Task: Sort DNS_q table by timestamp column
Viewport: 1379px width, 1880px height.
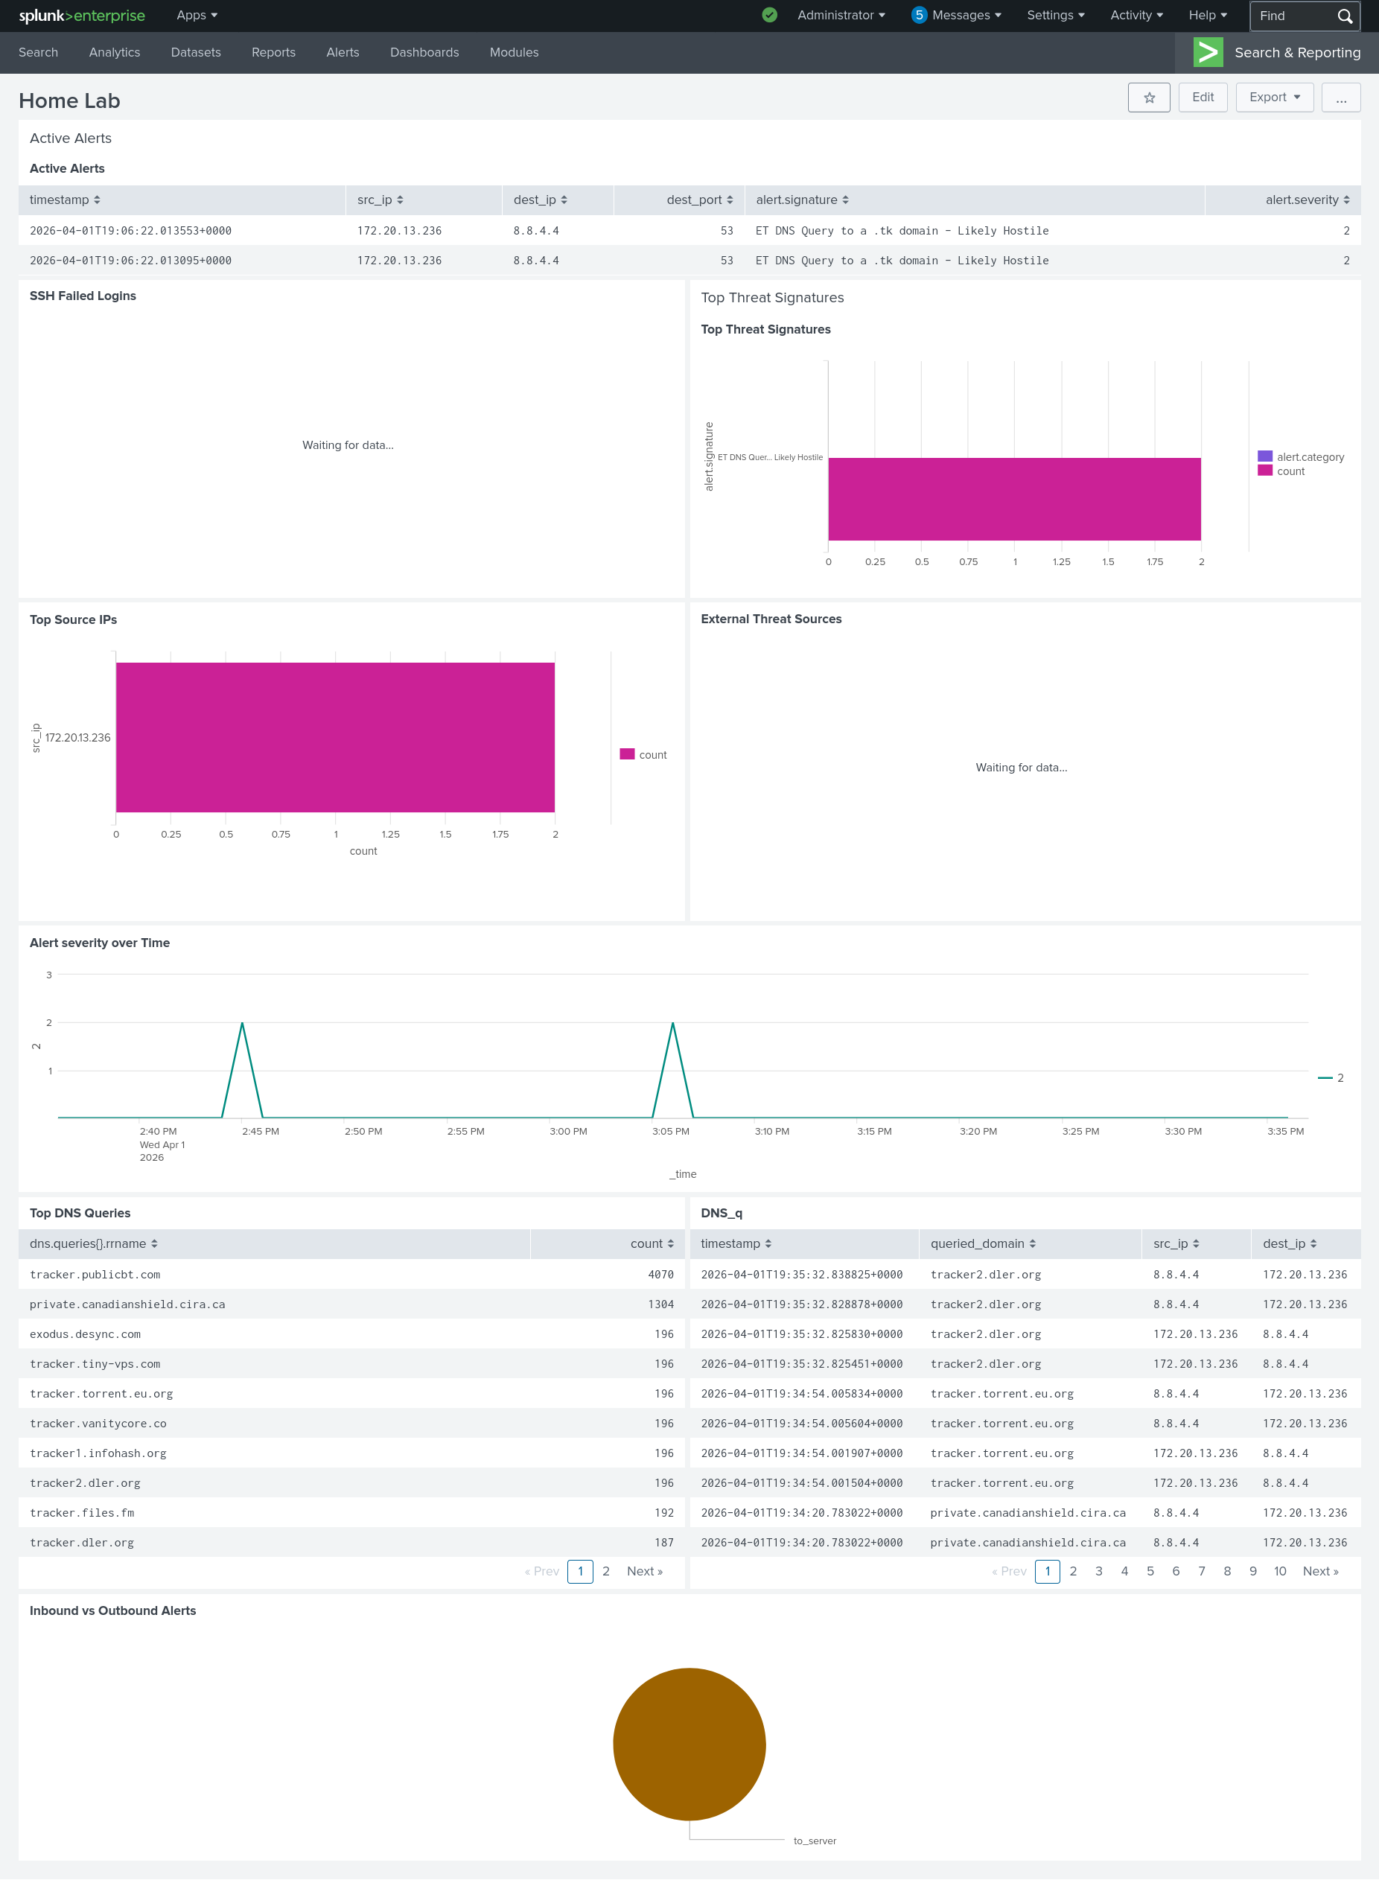Action: (736, 1243)
